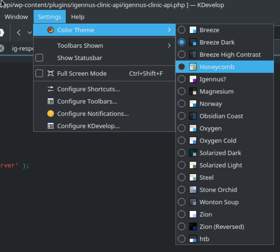Image resolution: width=280 pixels, height=252 pixels.
Task: Choose the Honeycomb theme entry
Action: click(x=217, y=67)
